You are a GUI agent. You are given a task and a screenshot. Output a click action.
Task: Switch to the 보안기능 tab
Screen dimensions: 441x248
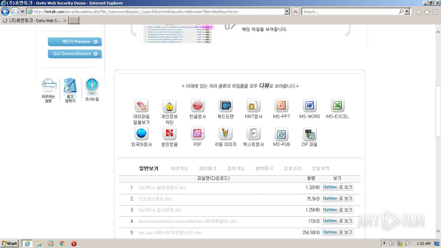(180, 168)
